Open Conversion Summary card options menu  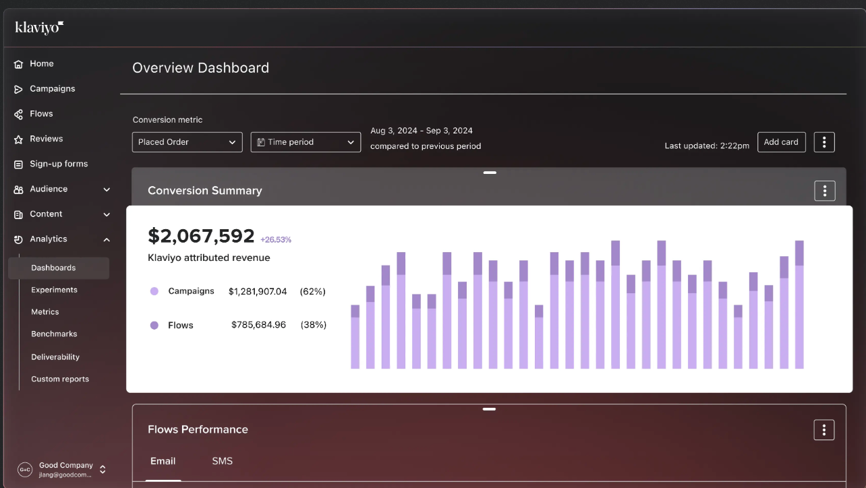coord(824,191)
